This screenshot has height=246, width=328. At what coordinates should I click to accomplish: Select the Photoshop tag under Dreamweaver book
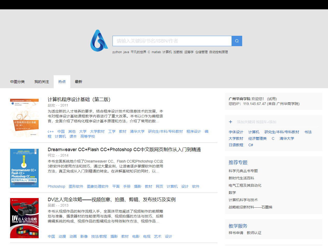pos(56,186)
